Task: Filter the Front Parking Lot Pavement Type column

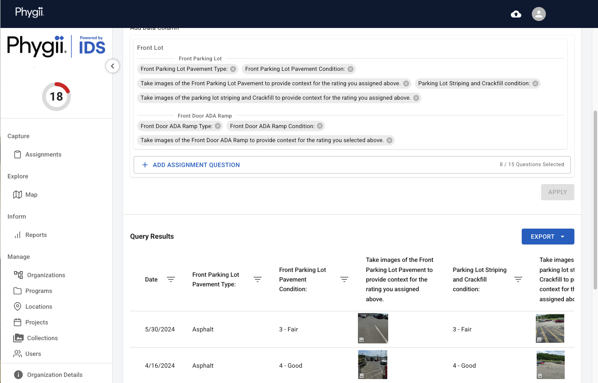Action: click(x=258, y=280)
